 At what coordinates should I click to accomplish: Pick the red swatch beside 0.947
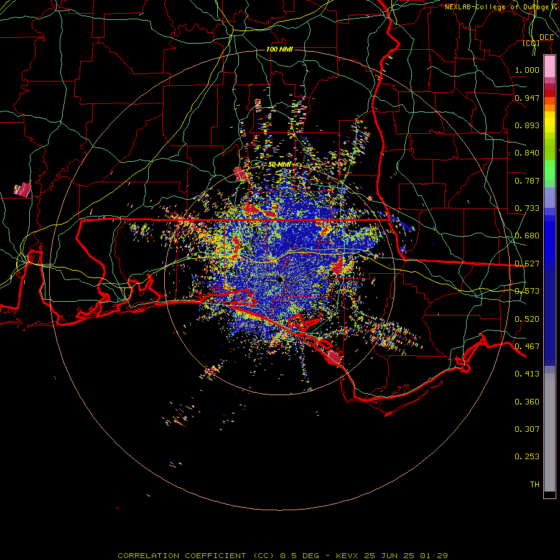click(x=549, y=93)
